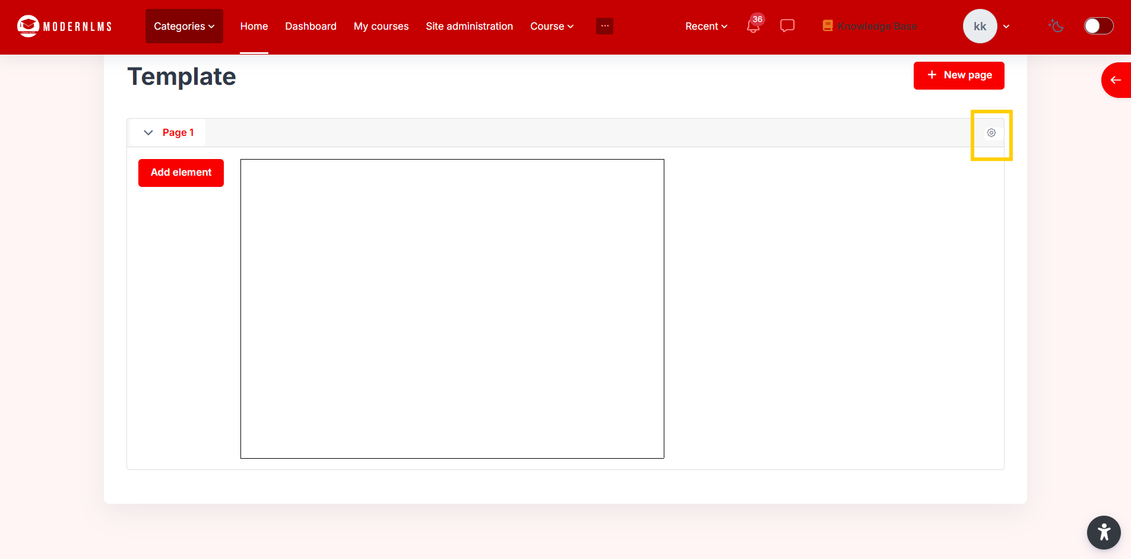The image size is (1131, 559).
Task: Expand the user menu chevron beside avatar
Action: (x=1006, y=26)
